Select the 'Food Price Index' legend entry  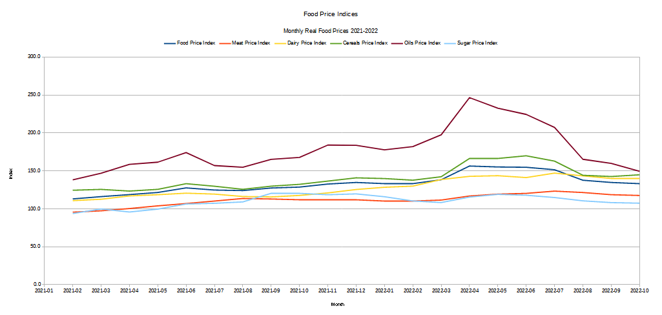(190, 43)
